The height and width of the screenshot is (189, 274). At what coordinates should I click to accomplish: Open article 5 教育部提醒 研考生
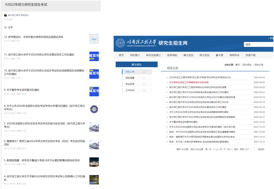pyautogui.click(x=42, y=160)
